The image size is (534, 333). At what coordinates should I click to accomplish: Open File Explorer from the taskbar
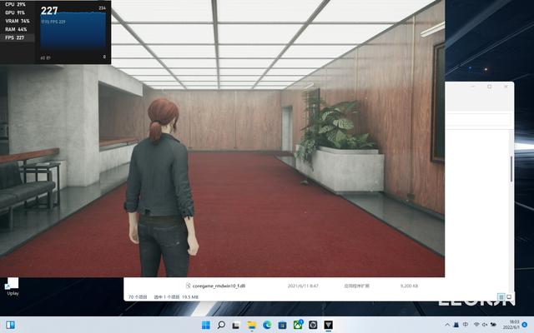pos(252,325)
